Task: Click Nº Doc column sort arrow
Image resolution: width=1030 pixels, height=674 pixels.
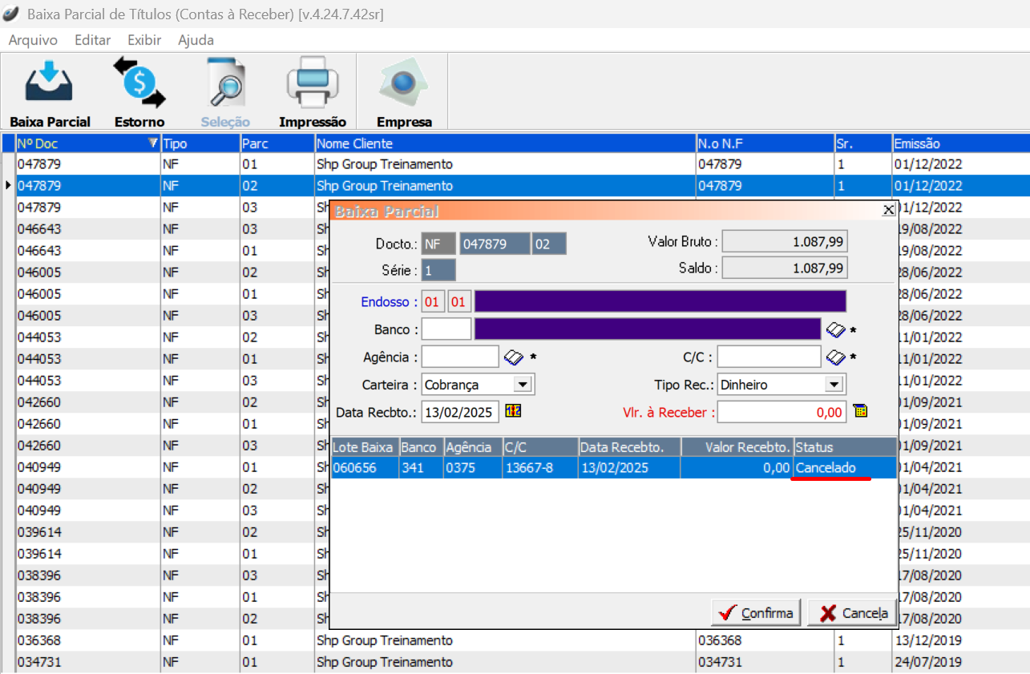Action: coord(152,143)
